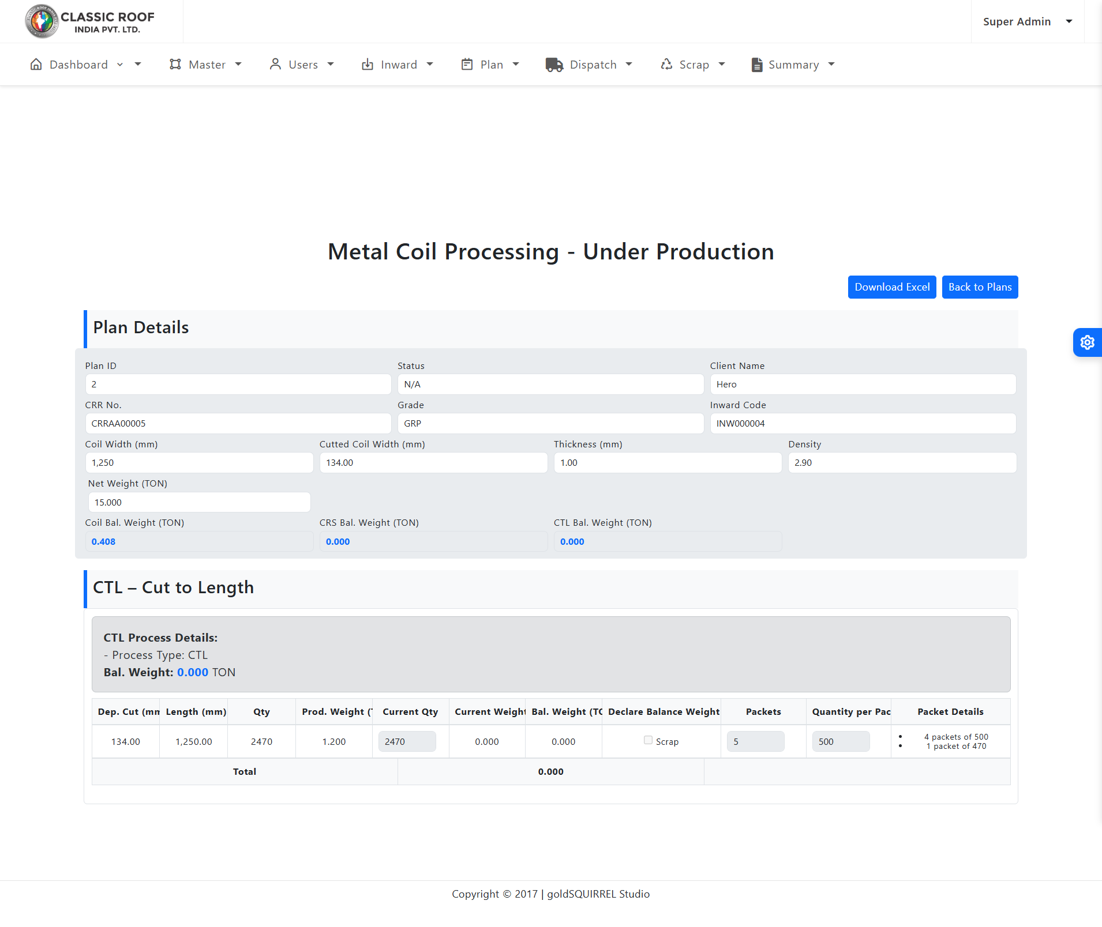
Task: Click Download Excel button
Action: point(891,287)
